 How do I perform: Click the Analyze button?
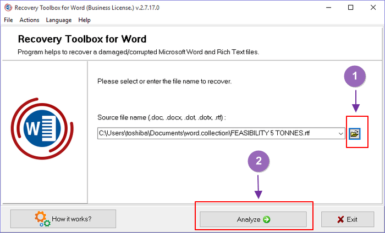[x=253, y=219]
